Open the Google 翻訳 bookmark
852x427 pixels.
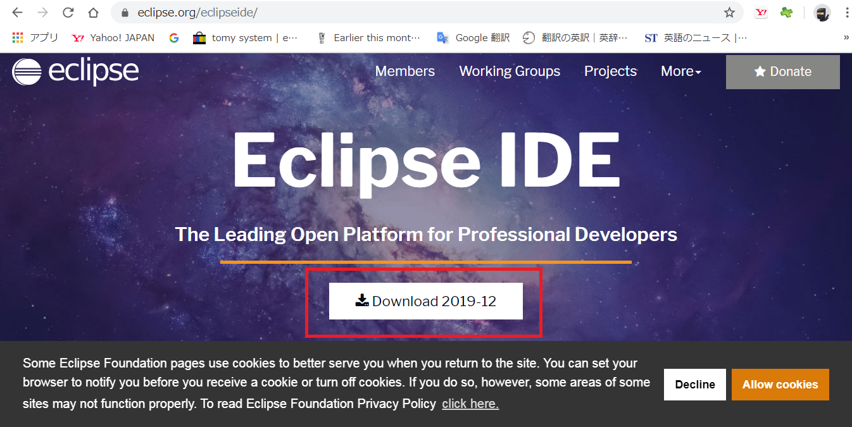[473, 37]
